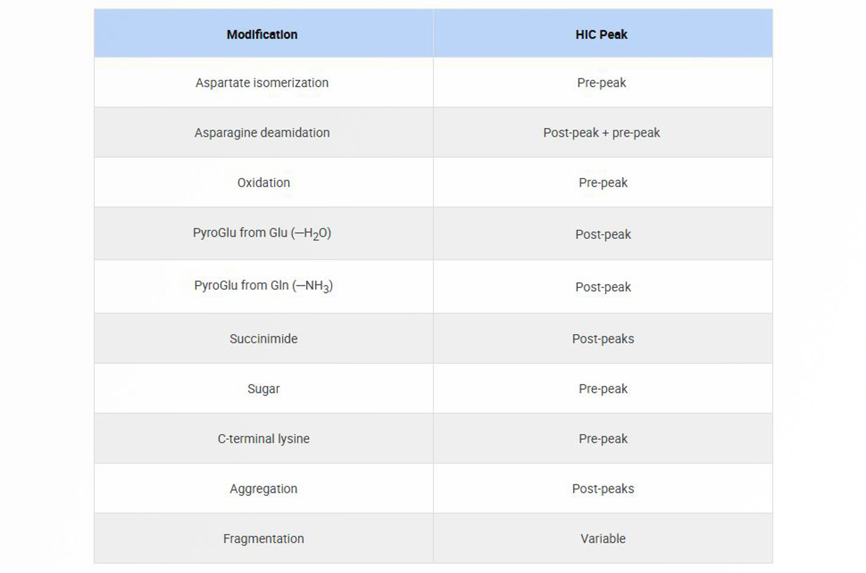Select the PyroGlu from Glu cell

pos(262,234)
